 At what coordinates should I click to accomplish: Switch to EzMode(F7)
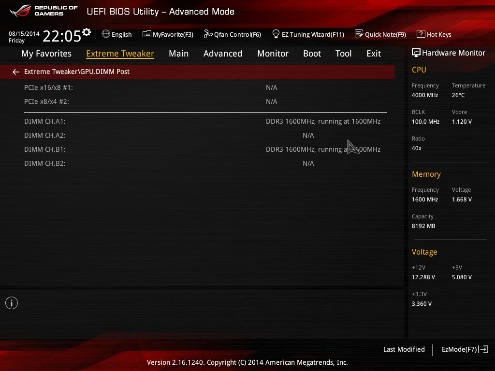465,349
